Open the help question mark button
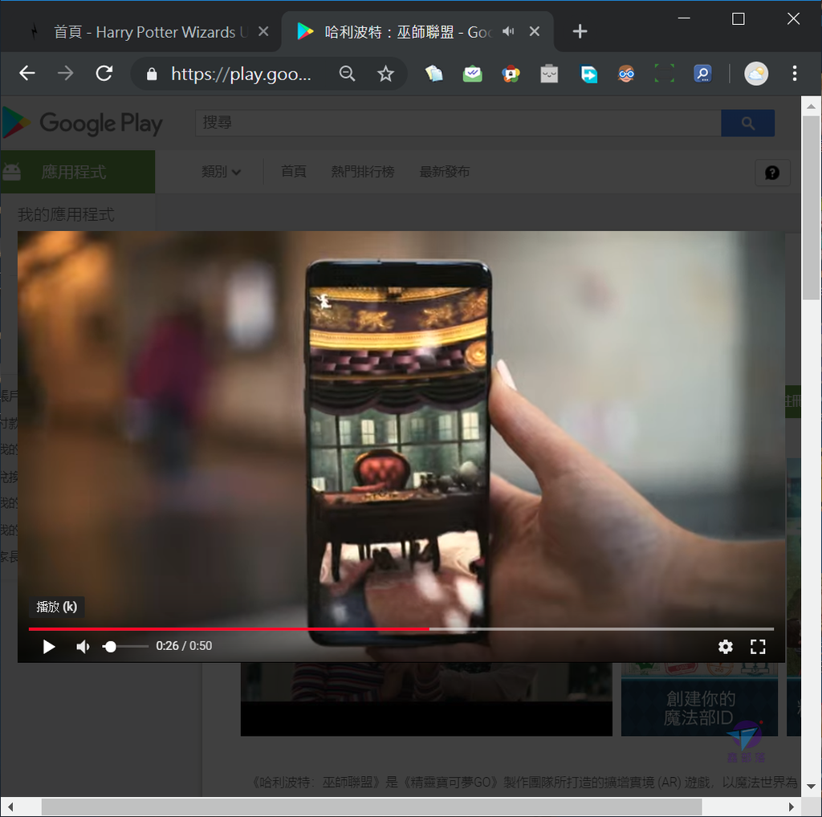The width and height of the screenshot is (822, 817). point(772,173)
